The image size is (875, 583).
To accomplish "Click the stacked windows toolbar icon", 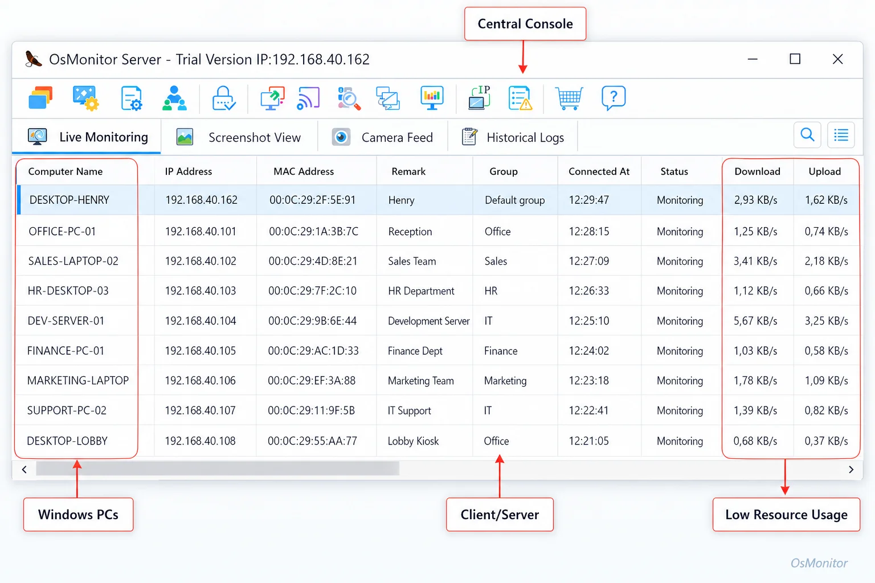I will point(40,98).
